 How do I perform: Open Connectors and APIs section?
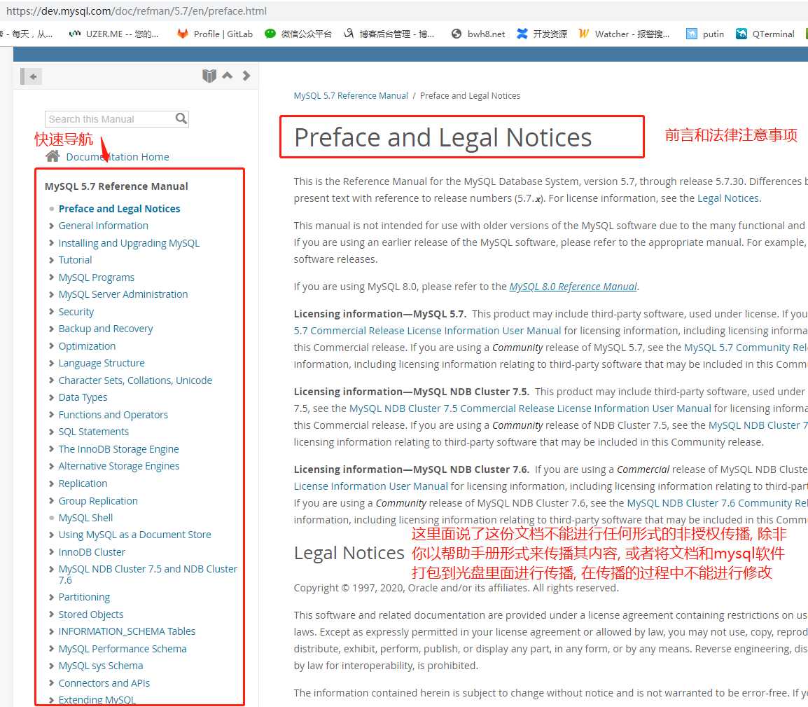[x=104, y=682]
